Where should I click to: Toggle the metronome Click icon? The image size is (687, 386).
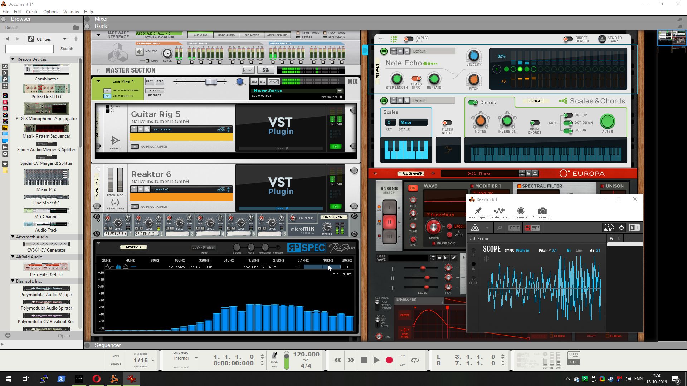coord(274,355)
